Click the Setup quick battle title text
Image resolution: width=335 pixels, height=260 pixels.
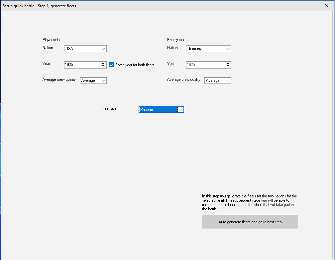pyautogui.click(x=39, y=6)
